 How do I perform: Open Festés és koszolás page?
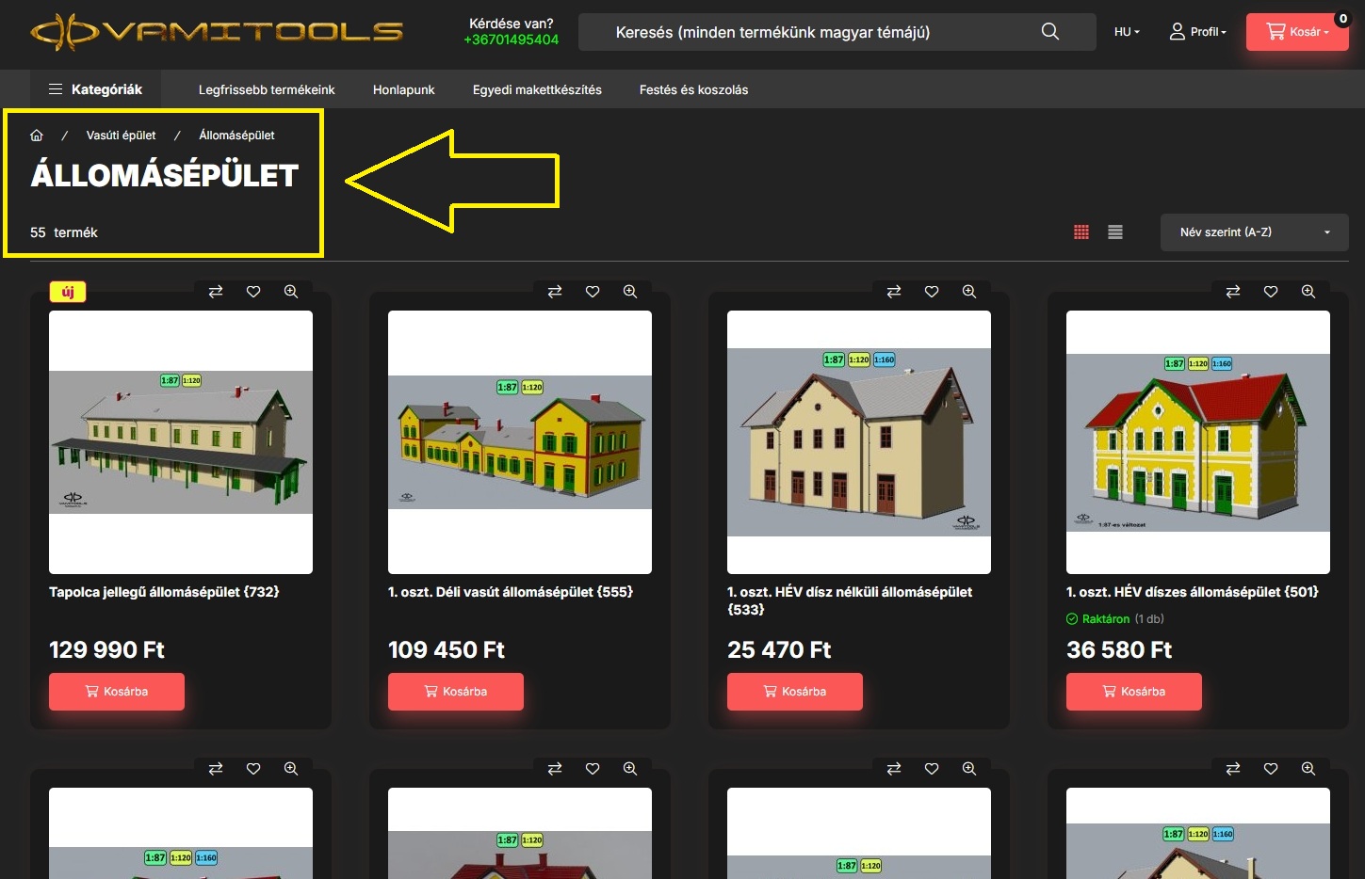[x=693, y=89]
